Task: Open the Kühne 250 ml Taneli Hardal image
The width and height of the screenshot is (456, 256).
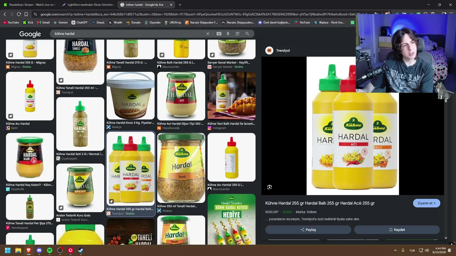Action: [181, 168]
